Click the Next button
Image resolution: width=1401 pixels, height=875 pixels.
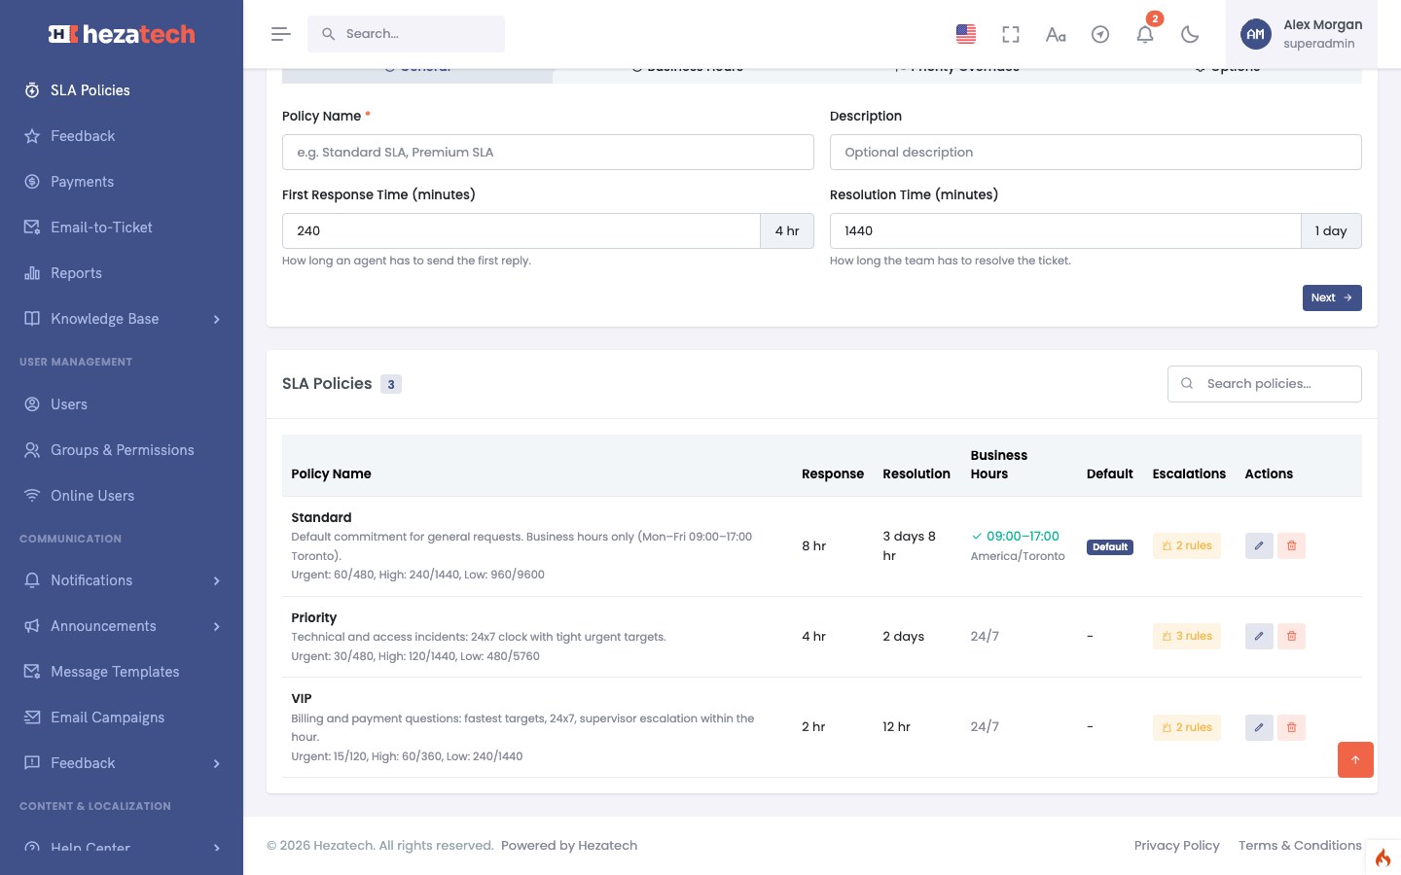click(1332, 297)
